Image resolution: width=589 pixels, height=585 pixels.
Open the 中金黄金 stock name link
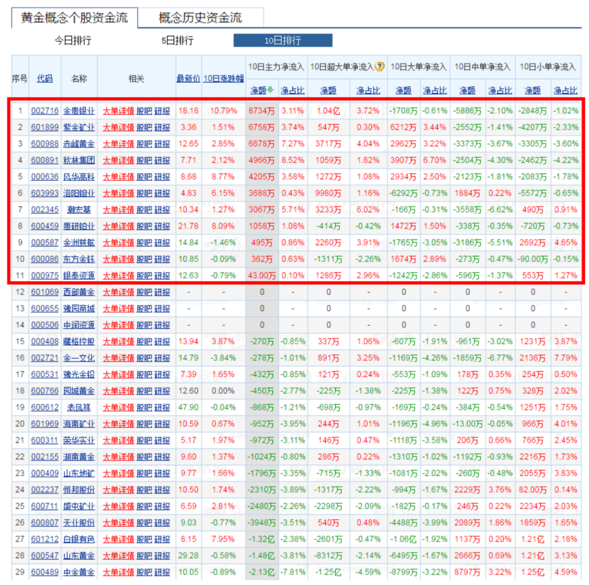[x=79, y=572]
